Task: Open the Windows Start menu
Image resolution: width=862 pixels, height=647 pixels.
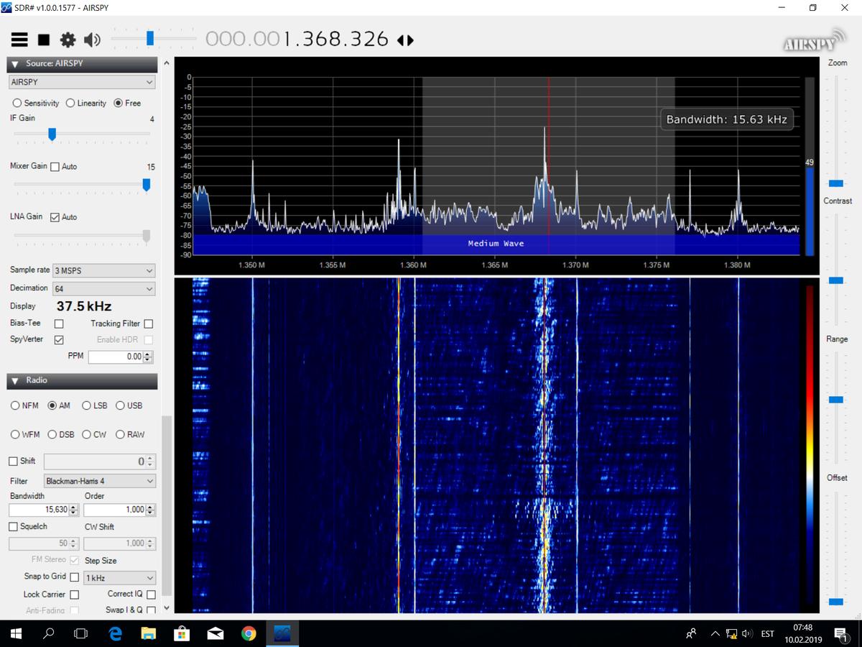Action: 17,633
